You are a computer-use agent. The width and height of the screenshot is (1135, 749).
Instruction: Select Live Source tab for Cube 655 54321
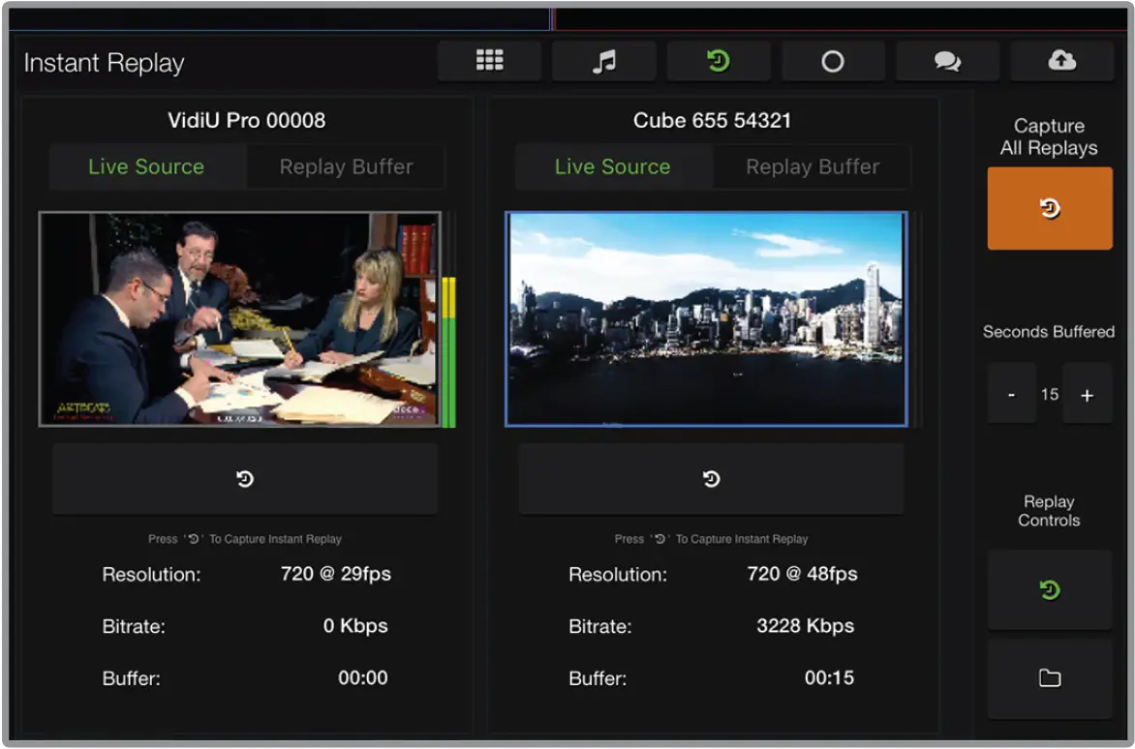pyautogui.click(x=613, y=167)
